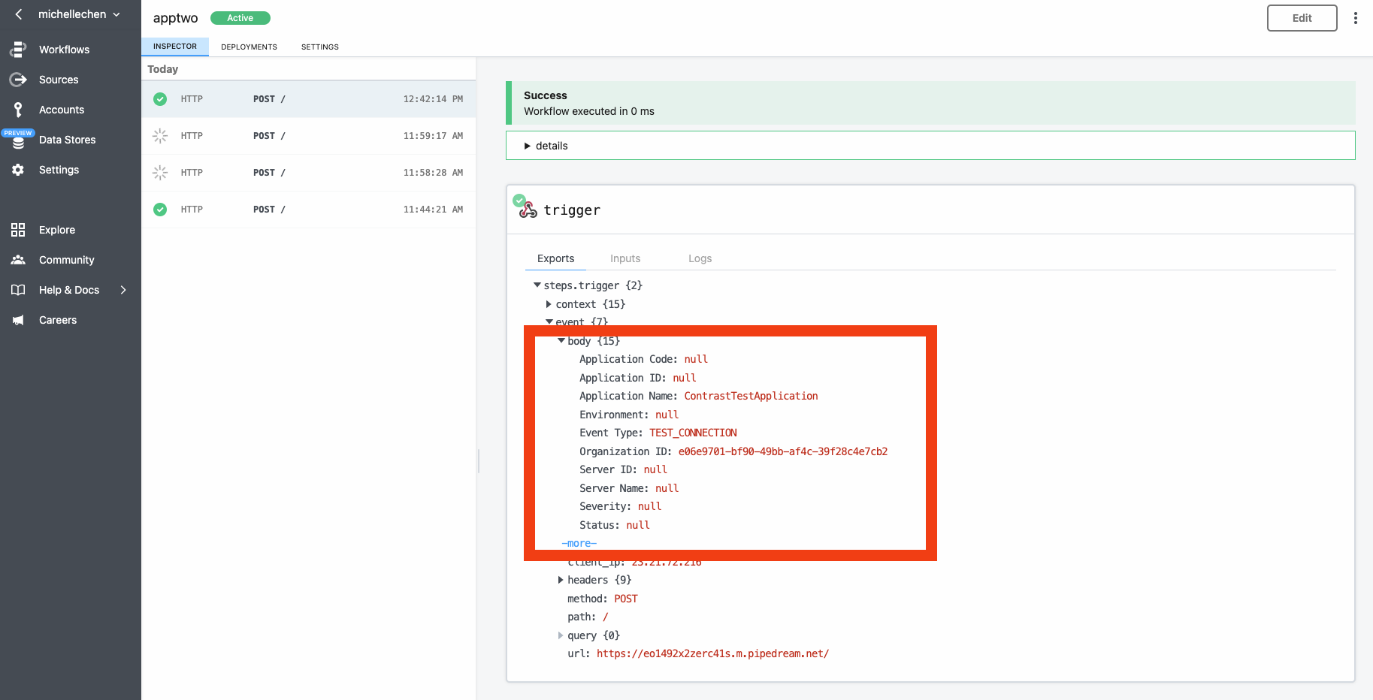Click the Careers megaphone icon

pos(18,320)
